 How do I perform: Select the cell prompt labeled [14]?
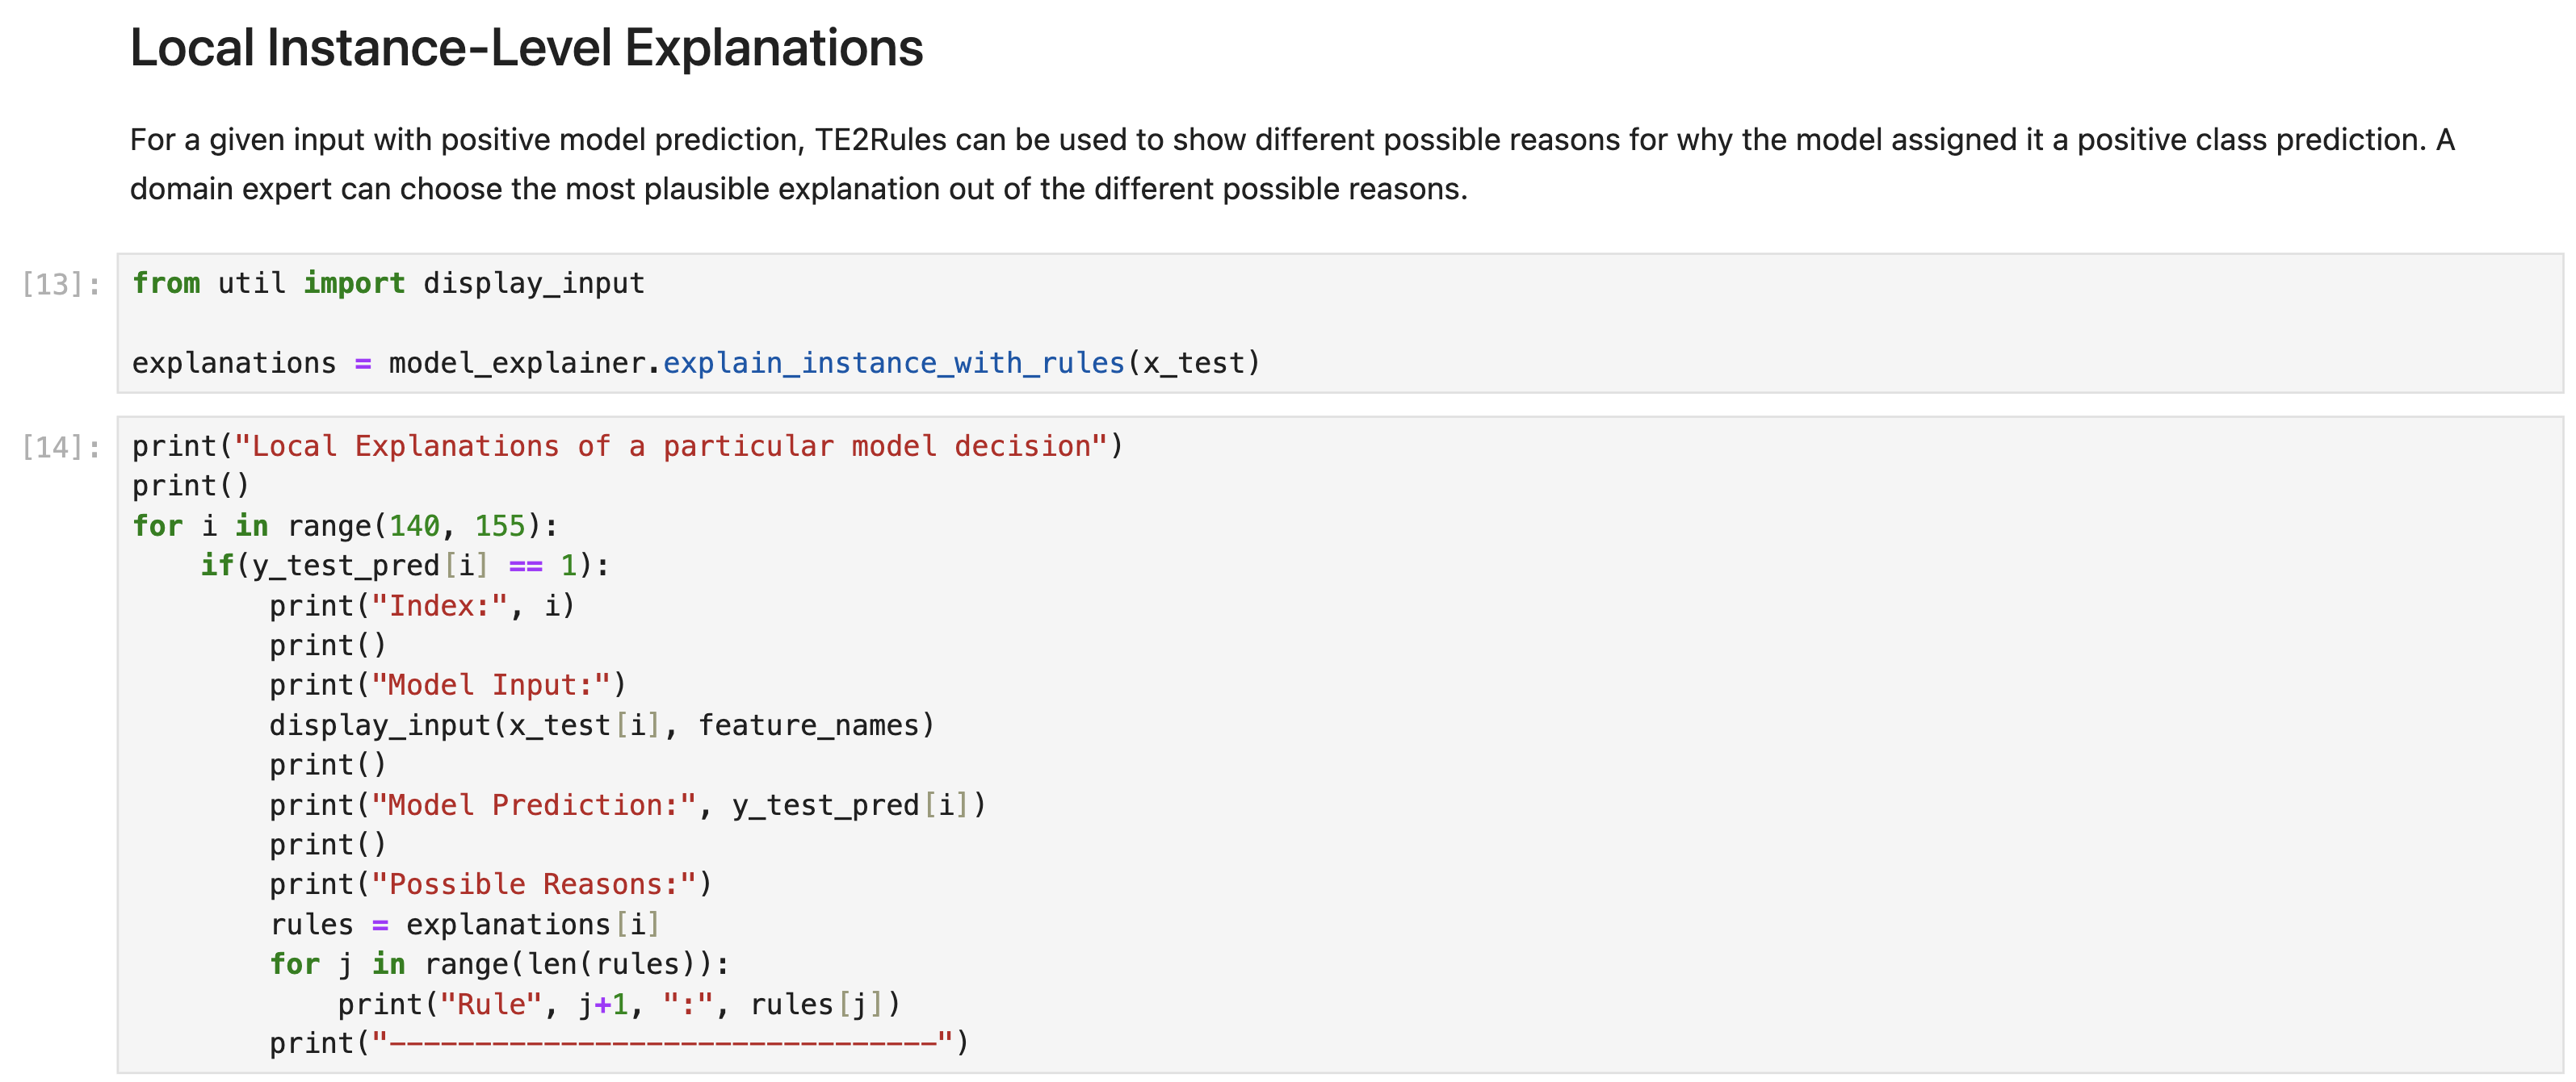[61, 448]
